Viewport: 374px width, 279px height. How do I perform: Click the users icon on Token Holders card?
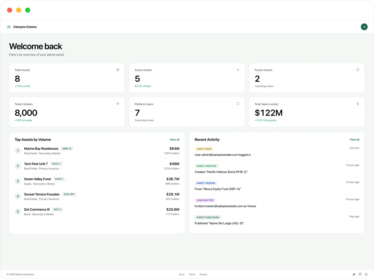tap(118, 104)
